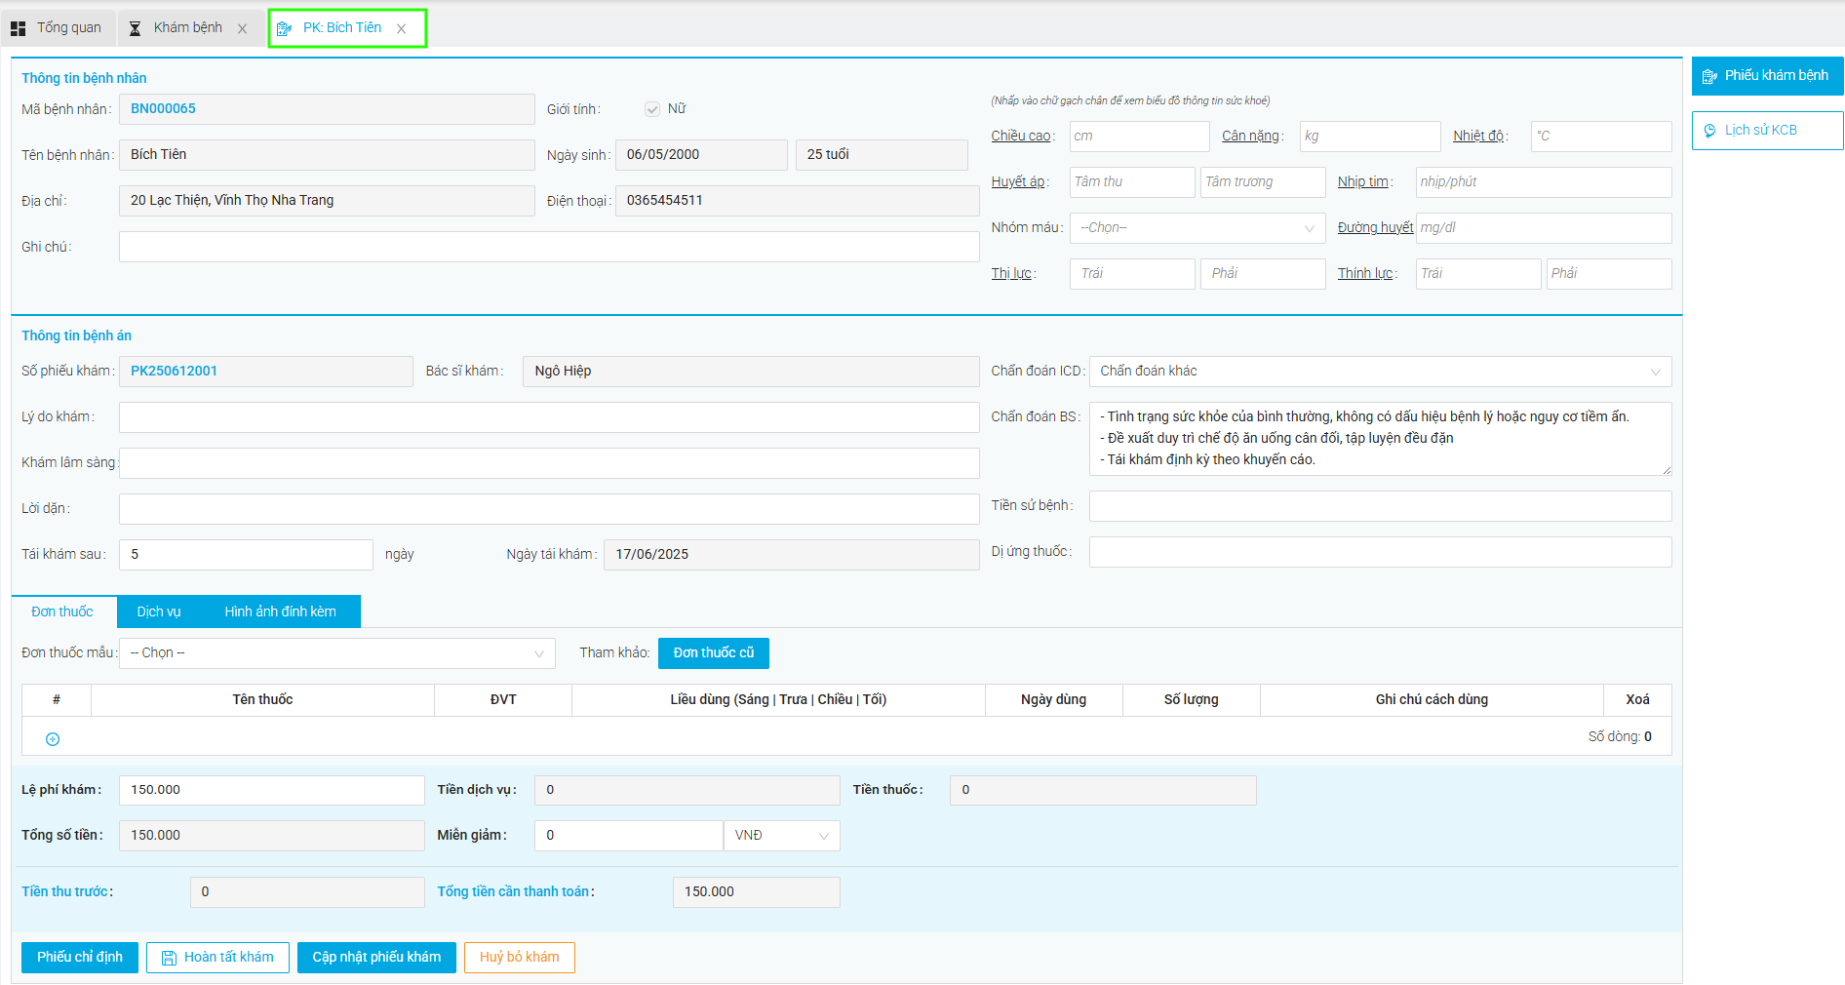Select the Dịch vụ tab

[x=159, y=611]
